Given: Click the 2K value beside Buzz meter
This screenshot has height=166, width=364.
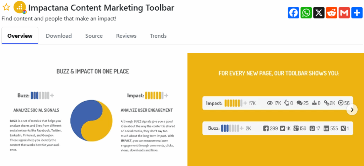Looking at the screenshot, I should (x=248, y=128).
